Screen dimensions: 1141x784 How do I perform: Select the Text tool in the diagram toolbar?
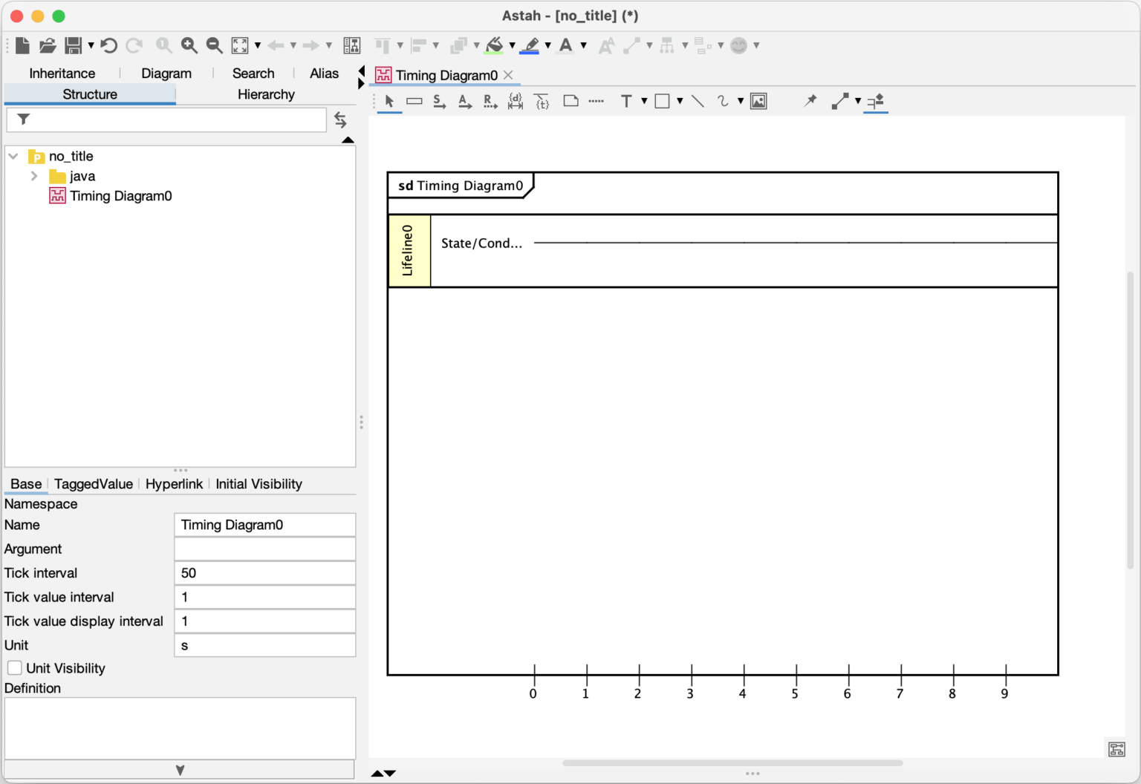pos(627,102)
